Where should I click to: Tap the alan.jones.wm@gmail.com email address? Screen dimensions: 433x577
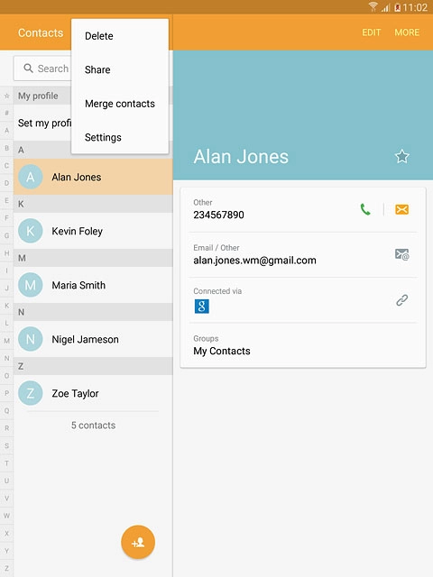coord(254,261)
